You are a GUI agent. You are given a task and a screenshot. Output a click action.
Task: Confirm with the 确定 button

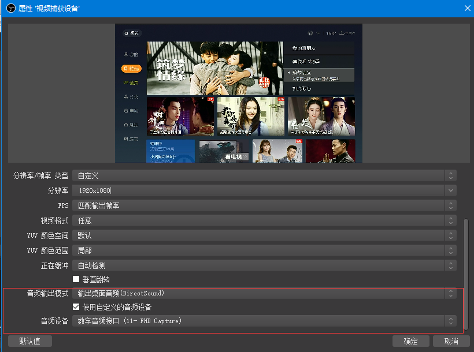pos(411,341)
